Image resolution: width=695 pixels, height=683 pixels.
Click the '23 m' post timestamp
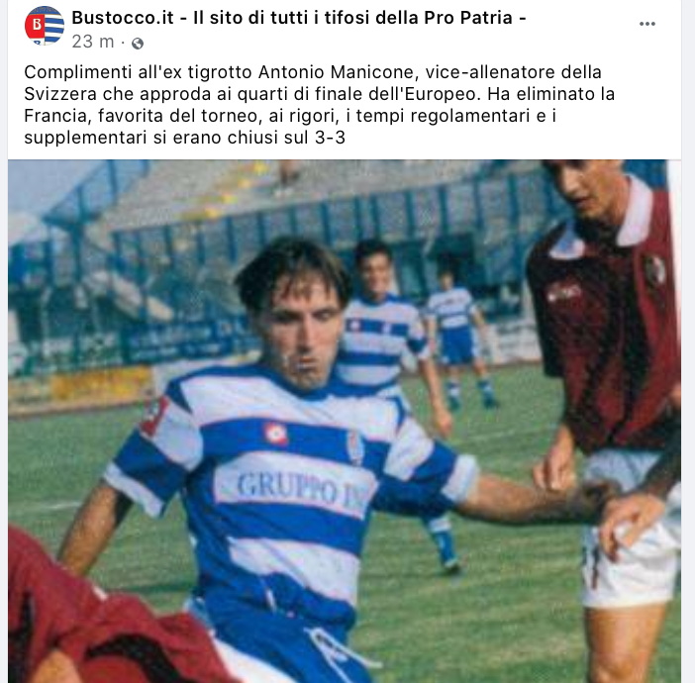(x=93, y=42)
